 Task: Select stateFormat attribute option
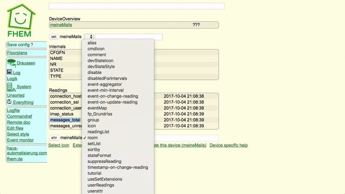(99, 156)
